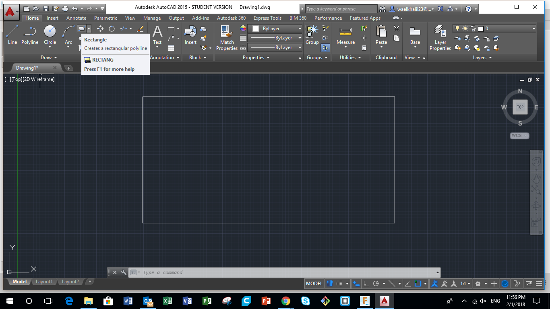This screenshot has height=309, width=550.
Task: Toggle Polar Tracking in status bar
Action: [376, 284]
